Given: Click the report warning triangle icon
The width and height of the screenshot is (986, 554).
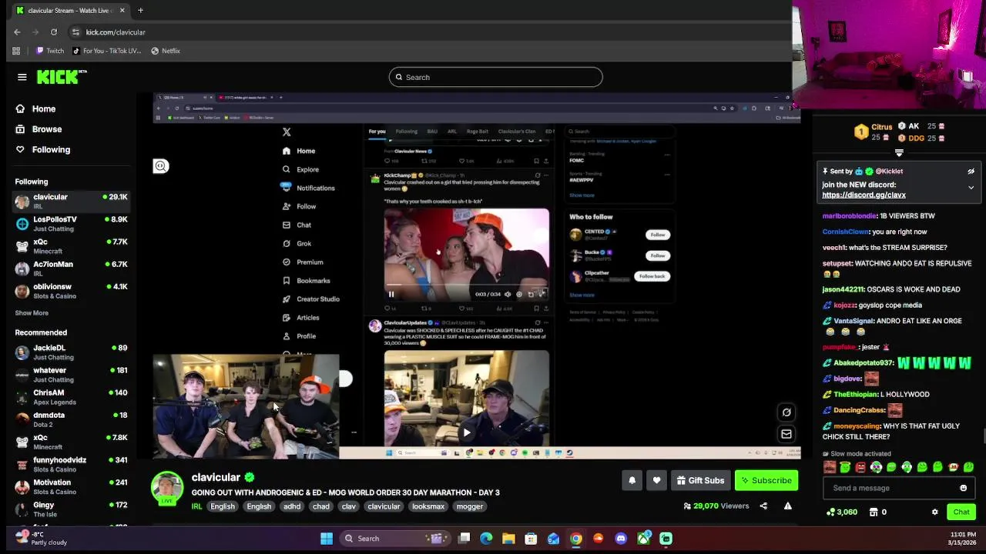Looking at the screenshot, I should 787,506.
